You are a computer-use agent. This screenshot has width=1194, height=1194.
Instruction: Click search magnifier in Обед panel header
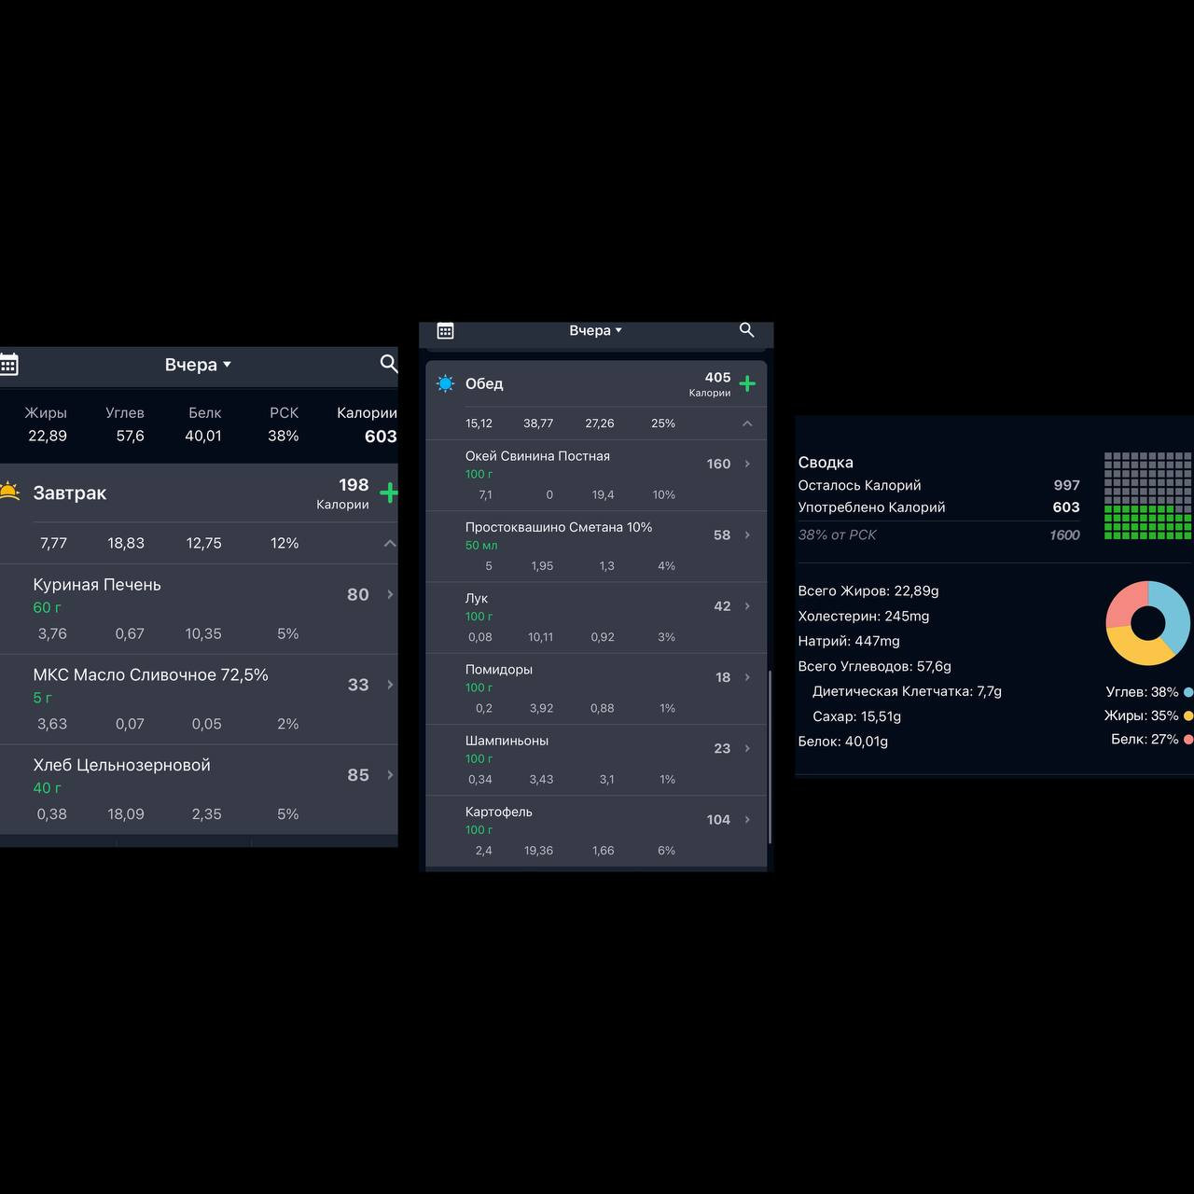click(746, 329)
